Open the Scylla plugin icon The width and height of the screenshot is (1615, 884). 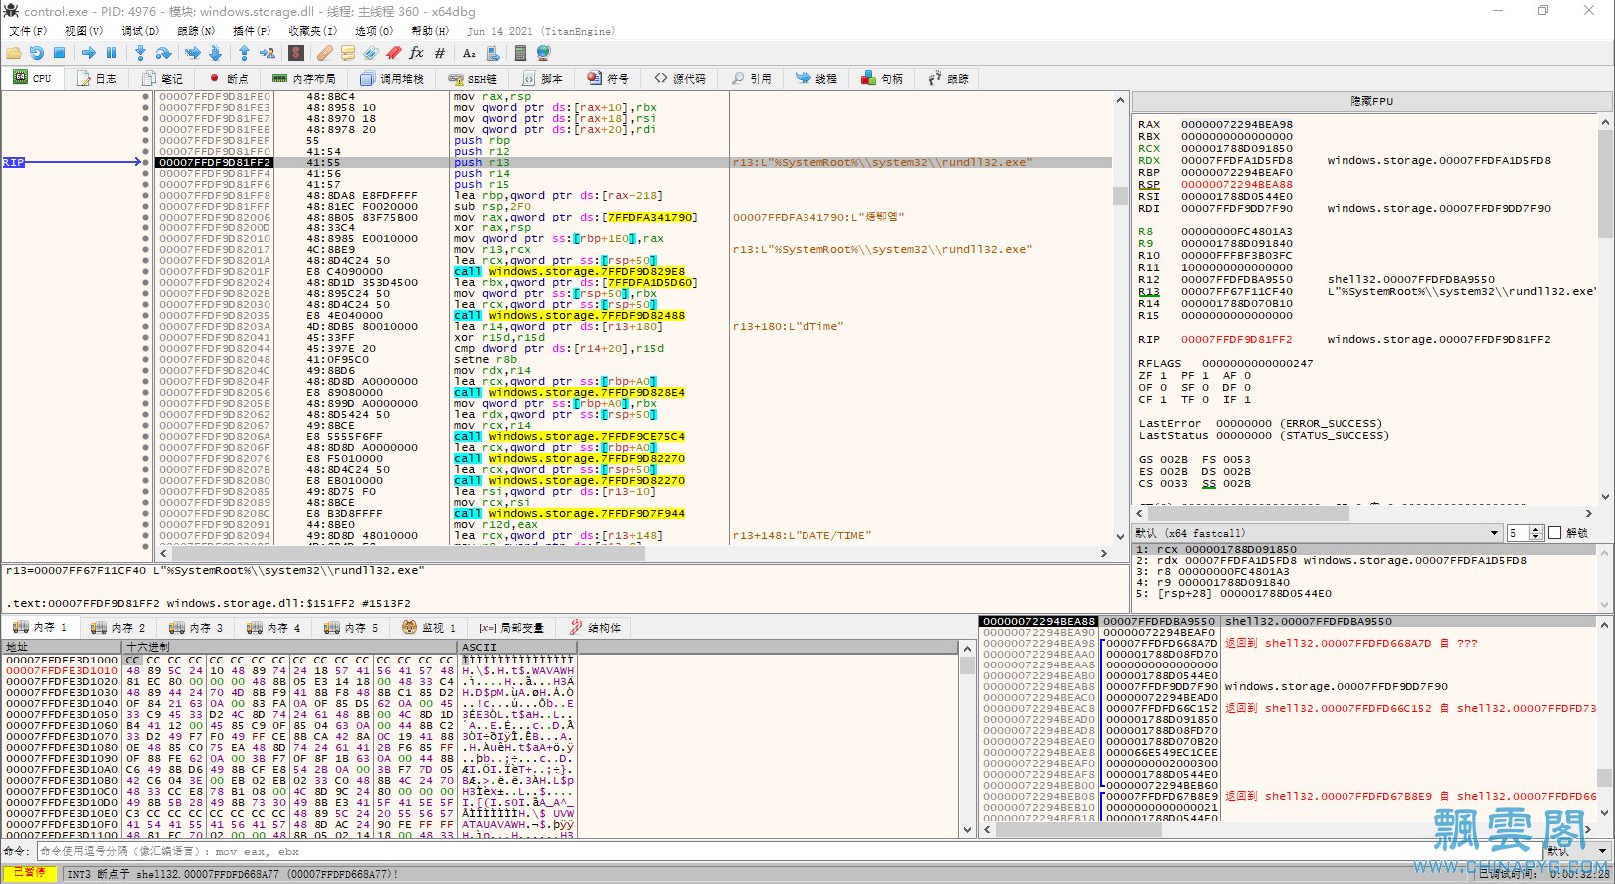coord(296,53)
